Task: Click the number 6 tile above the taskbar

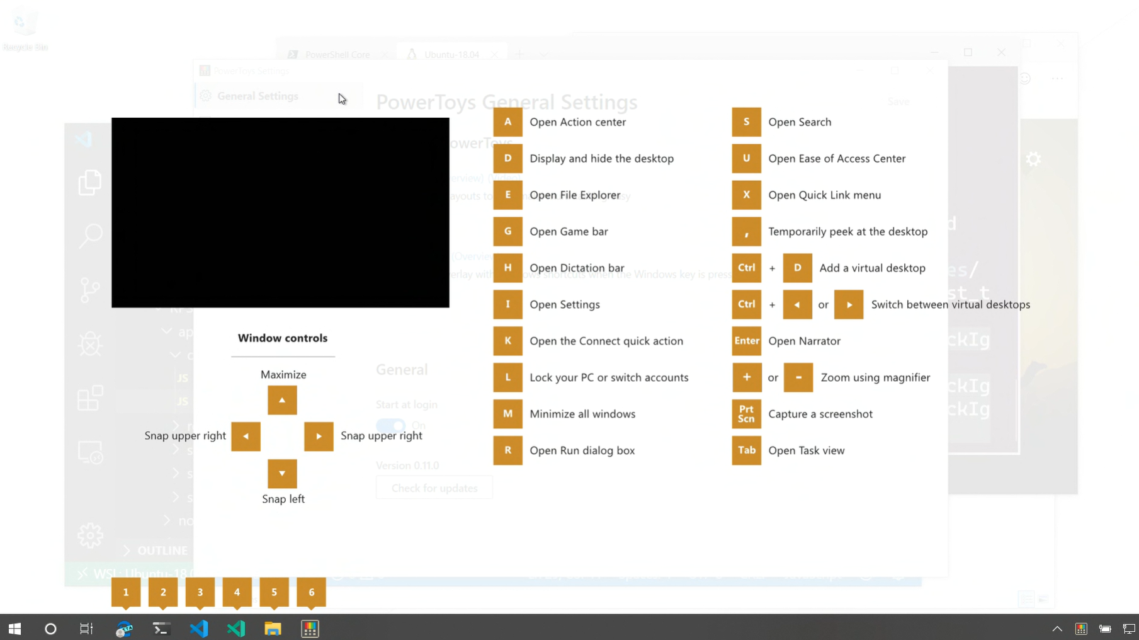Action: click(311, 592)
